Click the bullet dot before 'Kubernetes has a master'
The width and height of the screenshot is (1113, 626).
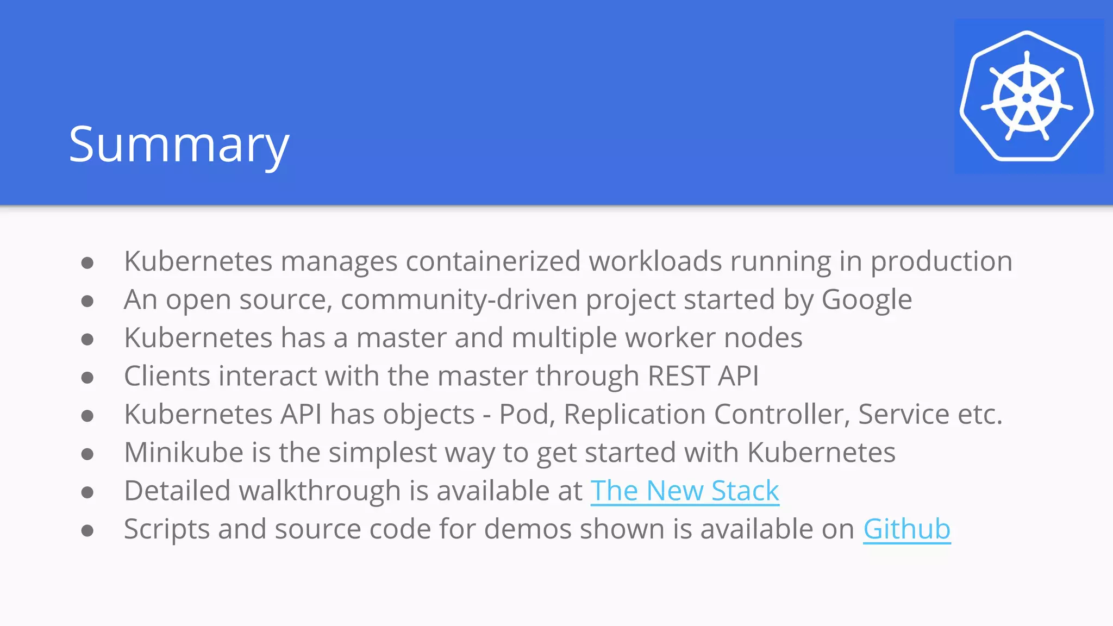tap(87, 340)
